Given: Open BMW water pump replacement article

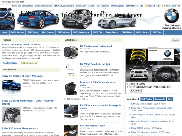Looking at the screenshot, I should [96, 46].
